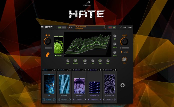This screenshot has height=107, width=174.
Task: Open the CRUSH module hamburger menu
Action: pos(58,70)
